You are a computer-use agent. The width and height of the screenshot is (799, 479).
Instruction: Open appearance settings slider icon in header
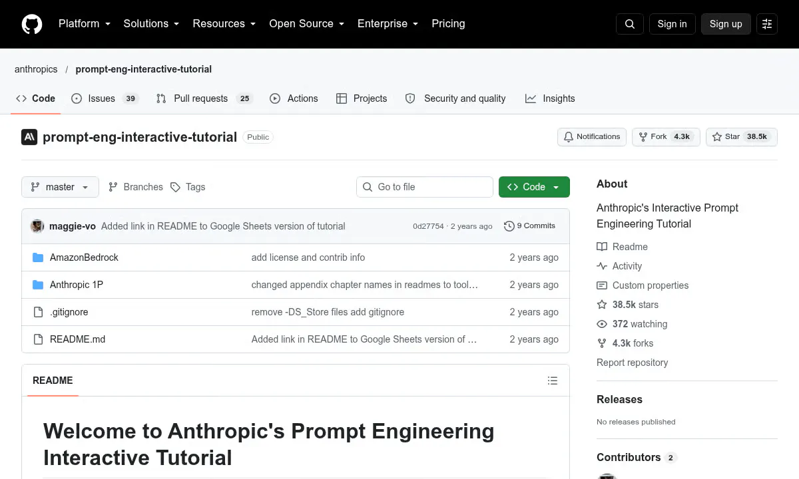pos(767,24)
